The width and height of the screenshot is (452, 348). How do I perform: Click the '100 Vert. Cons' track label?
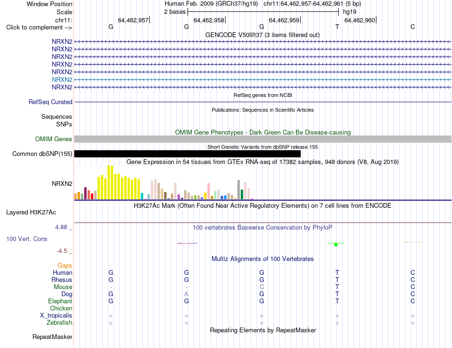[x=27, y=239]
